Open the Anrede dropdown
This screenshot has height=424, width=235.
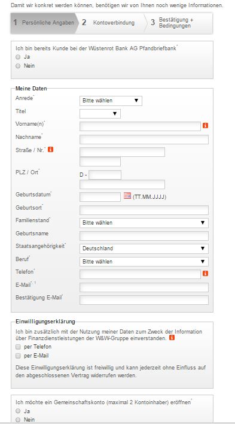111,101
